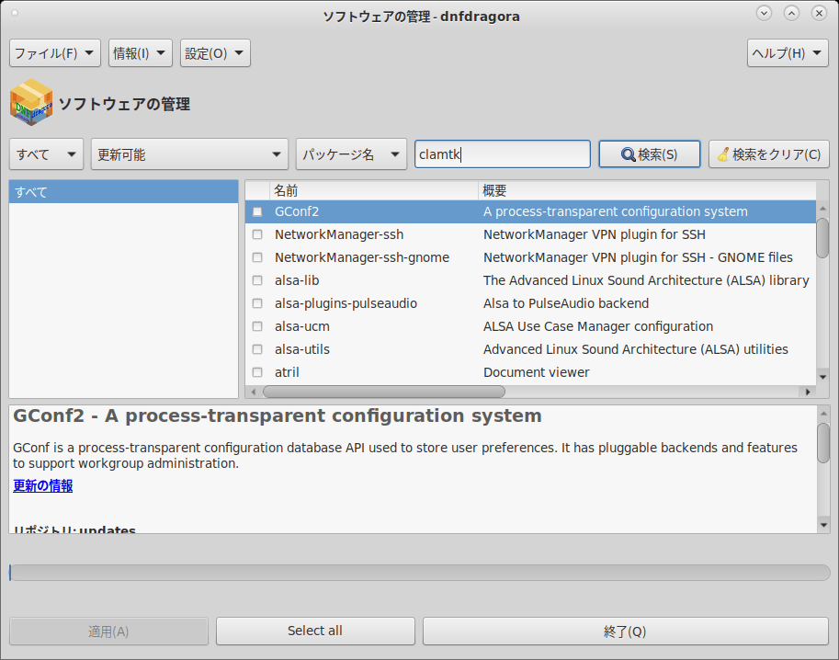
Task: Select すべて in the group list
Action: pyautogui.click(x=124, y=191)
